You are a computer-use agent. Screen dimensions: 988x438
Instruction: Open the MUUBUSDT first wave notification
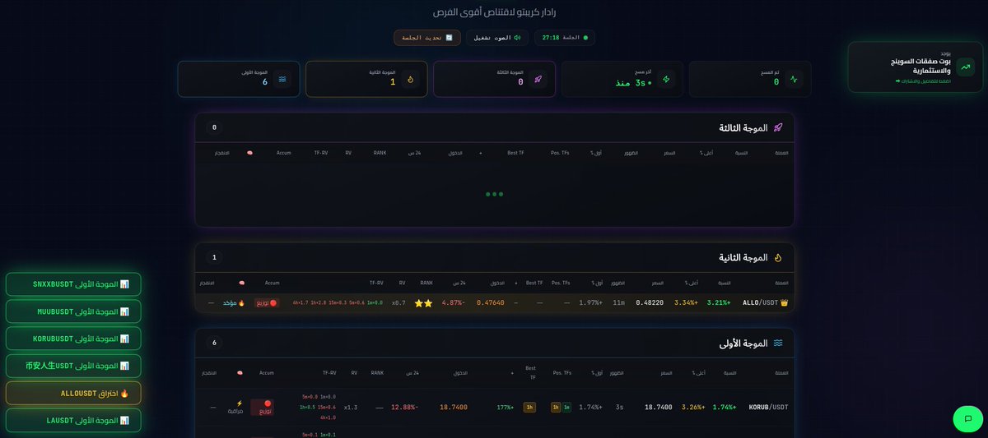pyautogui.click(x=73, y=311)
